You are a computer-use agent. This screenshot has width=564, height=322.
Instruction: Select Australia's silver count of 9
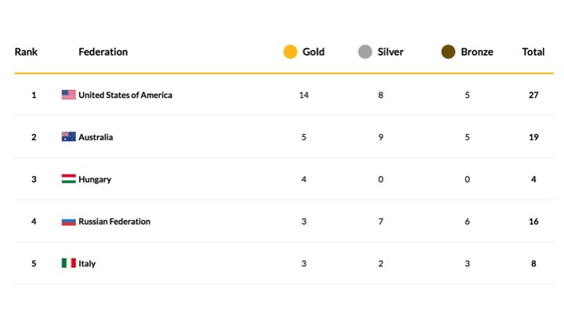click(x=381, y=137)
